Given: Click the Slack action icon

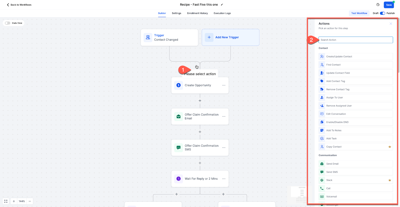Looking at the screenshot, I should [x=322, y=180].
